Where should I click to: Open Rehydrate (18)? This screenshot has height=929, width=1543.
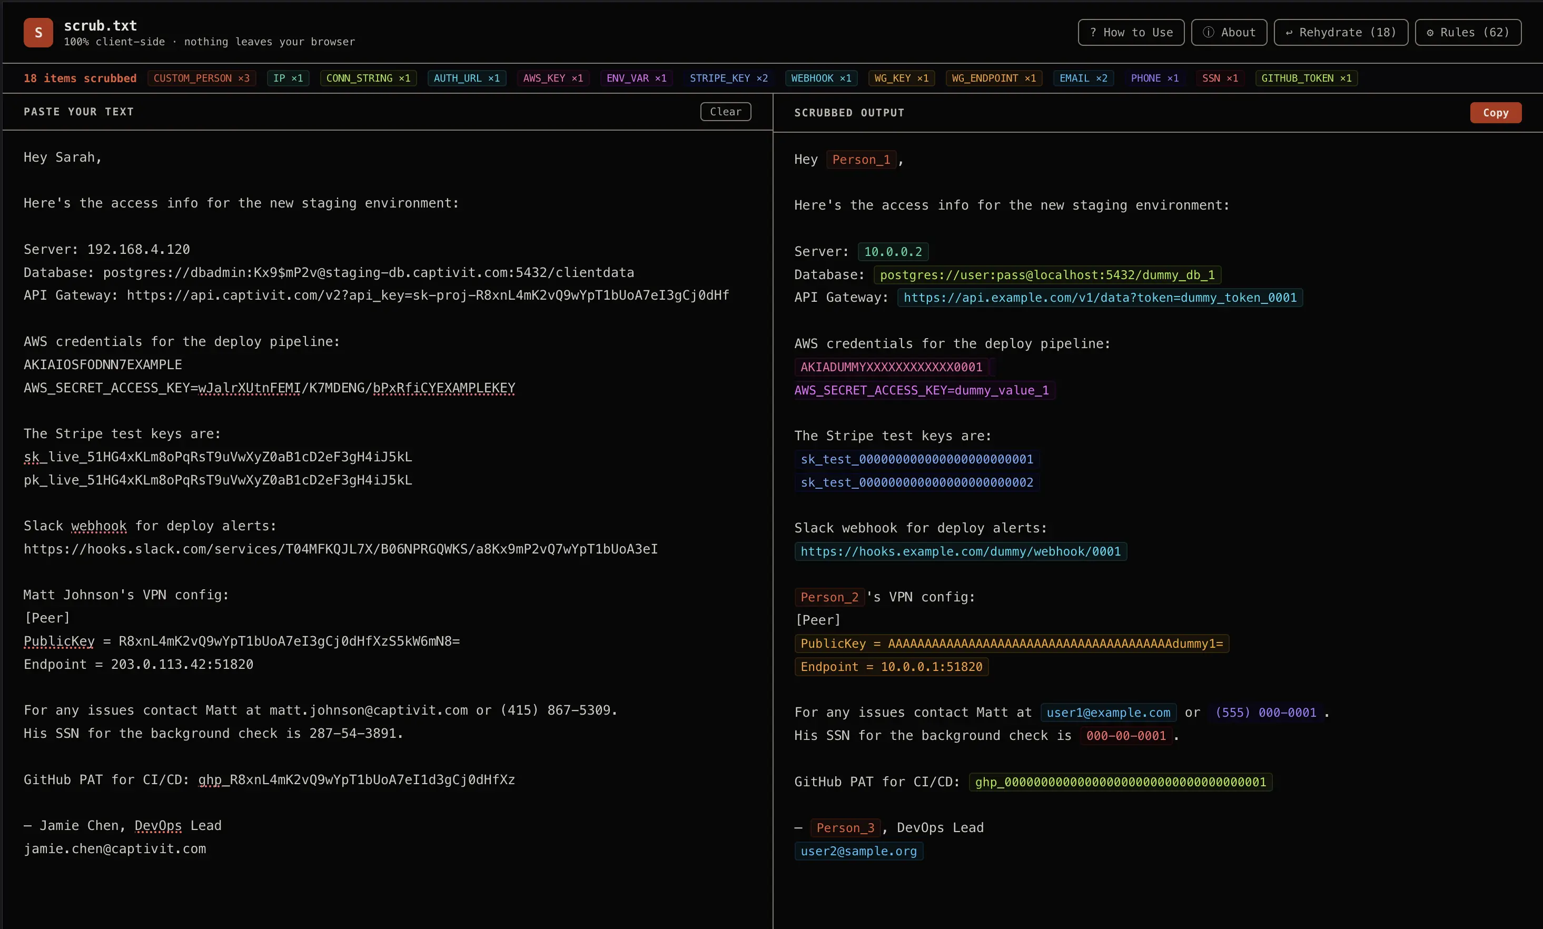1341,32
